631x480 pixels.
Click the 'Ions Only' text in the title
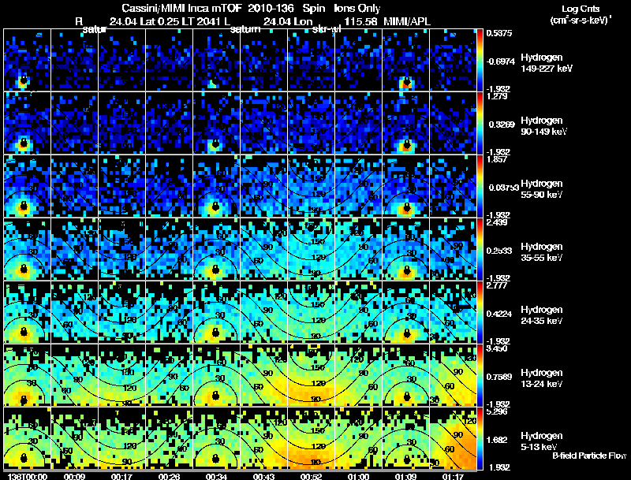[357, 8]
